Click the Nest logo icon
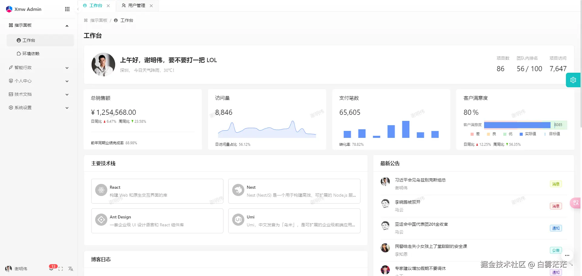This screenshot has width=582, height=276. coord(238,190)
